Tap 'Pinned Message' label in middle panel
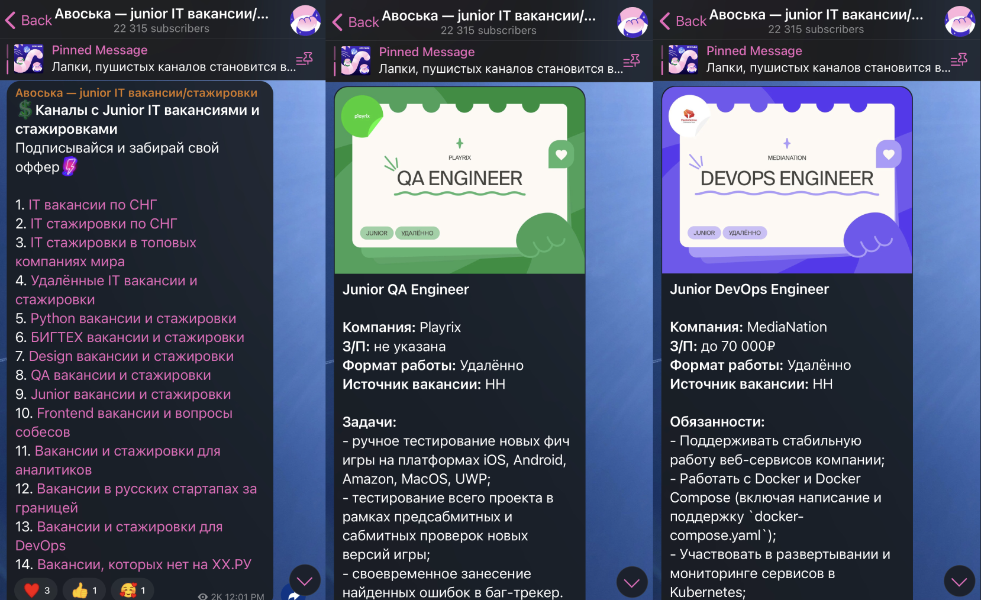981x600 pixels. click(427, 52)
